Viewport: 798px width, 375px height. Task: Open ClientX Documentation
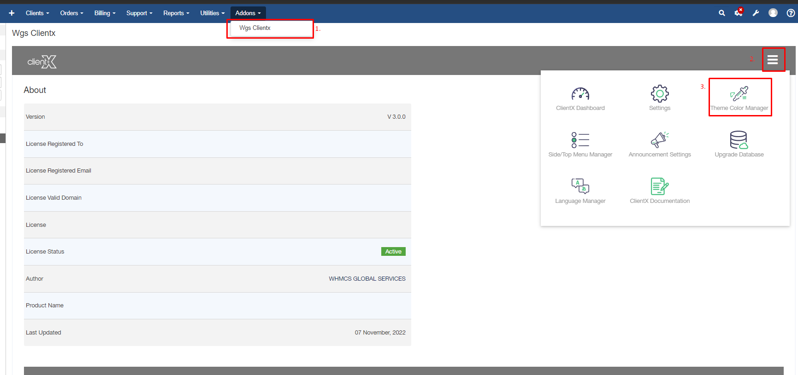[x=660, y=186]
